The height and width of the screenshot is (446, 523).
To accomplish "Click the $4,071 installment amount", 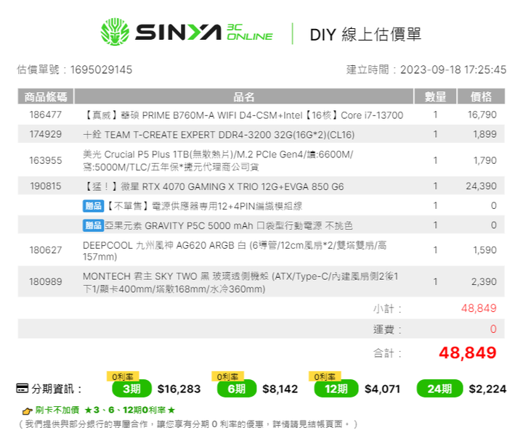I will (383, 389).
